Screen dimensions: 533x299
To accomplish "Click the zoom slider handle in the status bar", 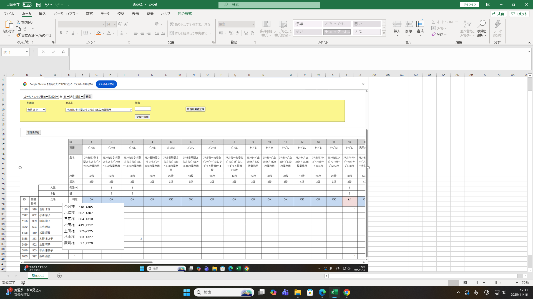I will coord(496,283).
